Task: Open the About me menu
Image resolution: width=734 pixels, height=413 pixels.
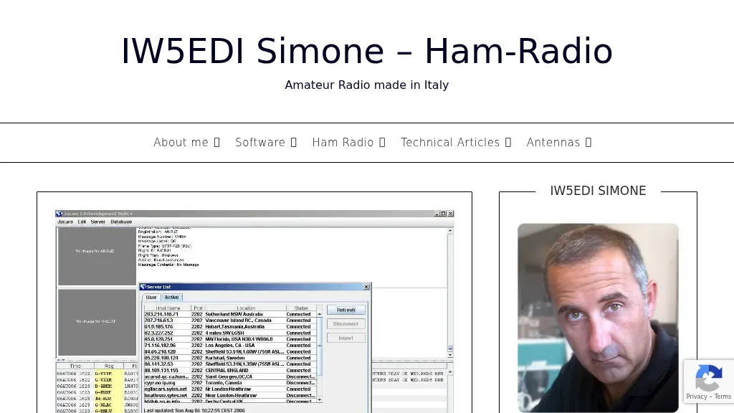Action: click(x=181, y=143)
